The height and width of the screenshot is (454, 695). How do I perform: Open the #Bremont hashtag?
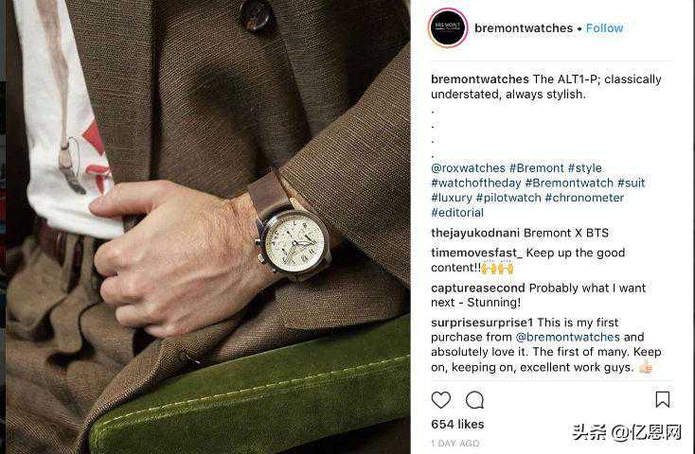(x=536, y=168)
